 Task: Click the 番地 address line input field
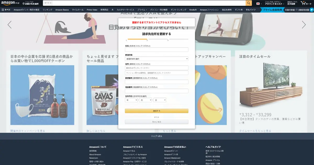coord(156,68)
